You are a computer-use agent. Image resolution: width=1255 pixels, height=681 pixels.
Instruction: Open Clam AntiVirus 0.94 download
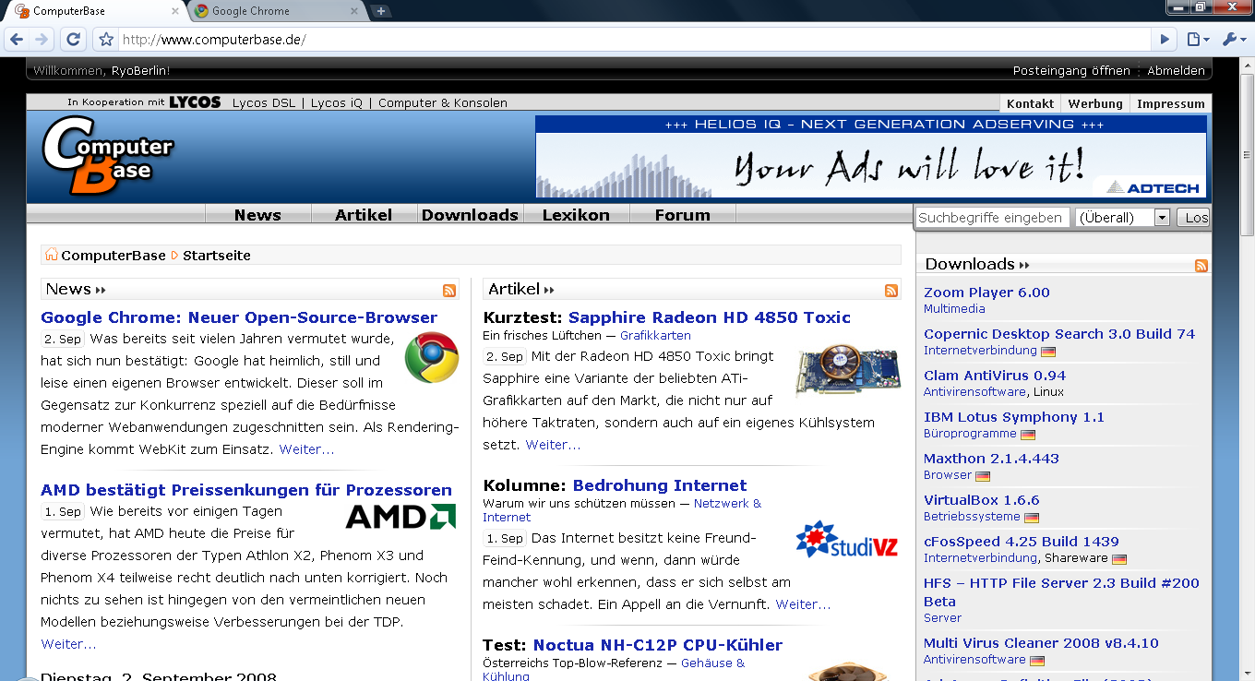point(995,376)
